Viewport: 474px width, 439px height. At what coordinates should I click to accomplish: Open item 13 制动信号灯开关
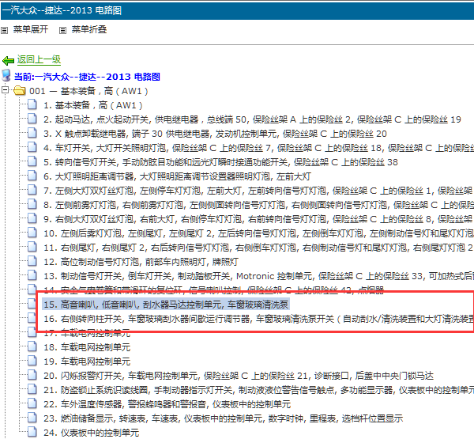(x=258, y=276)
